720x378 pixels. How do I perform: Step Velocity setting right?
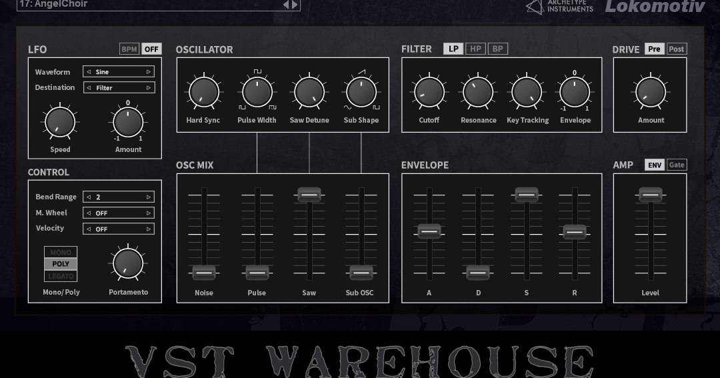point(148,229)
